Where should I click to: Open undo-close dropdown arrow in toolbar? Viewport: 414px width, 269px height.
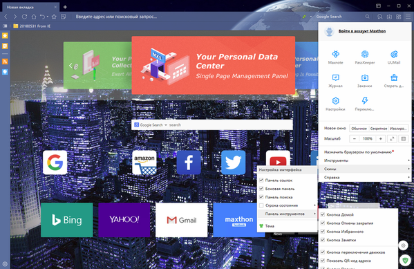[48, 17]
